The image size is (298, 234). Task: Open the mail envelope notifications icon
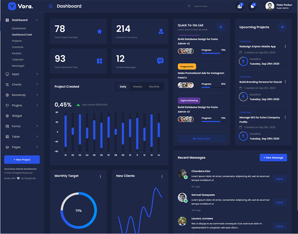239,6
